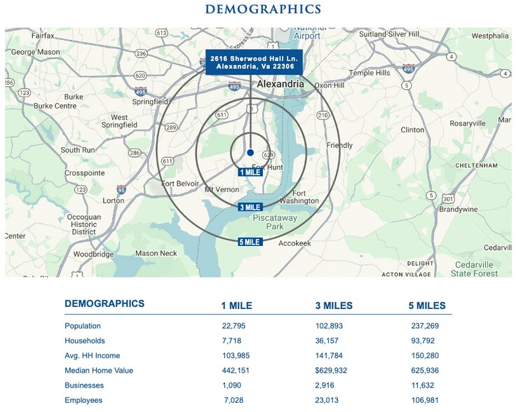Click the I-95 shield near Lorton

pyautogui.click(x=121, y=190)
